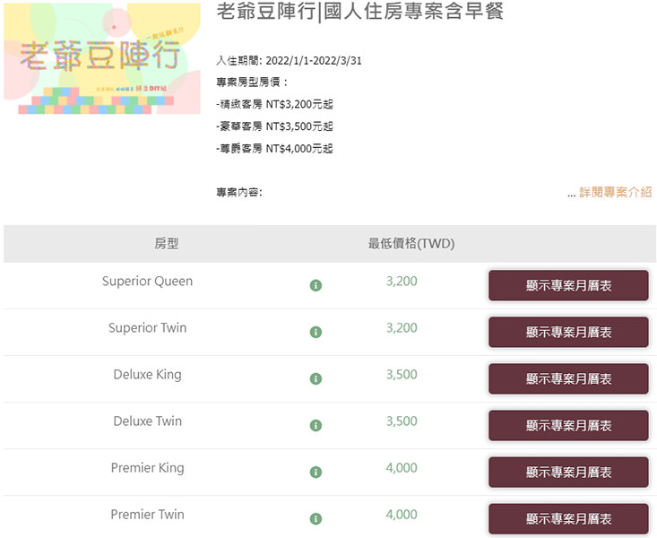Display project calendar for Premier King
This screenshot has width=657, height=538.
pyautogui.click(x=568, y=472)
